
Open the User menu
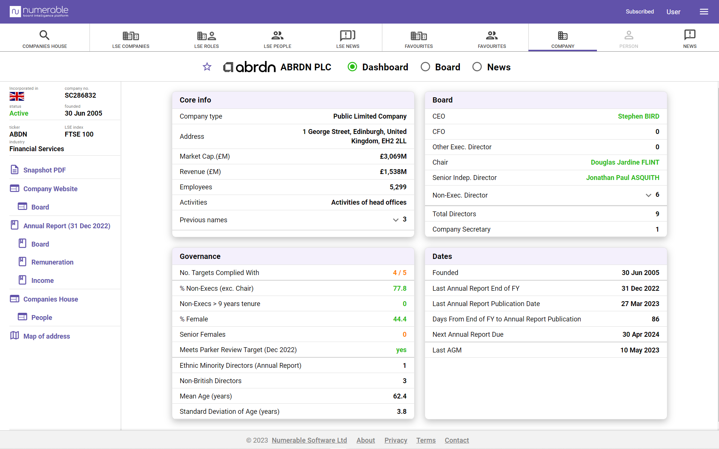[673, 12]
